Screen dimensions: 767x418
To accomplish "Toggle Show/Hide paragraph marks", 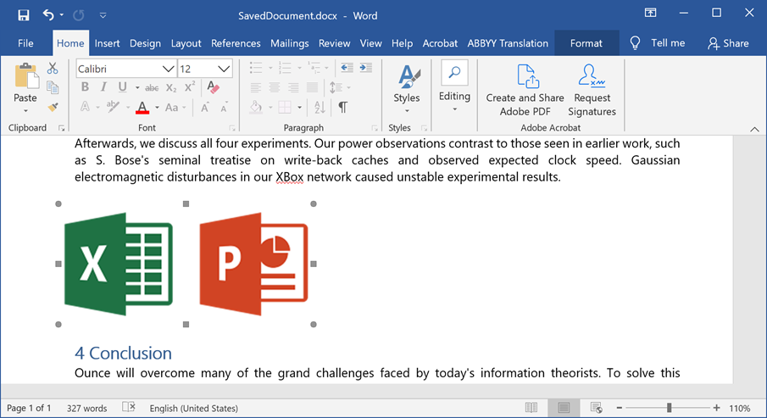I will point(343,107).
